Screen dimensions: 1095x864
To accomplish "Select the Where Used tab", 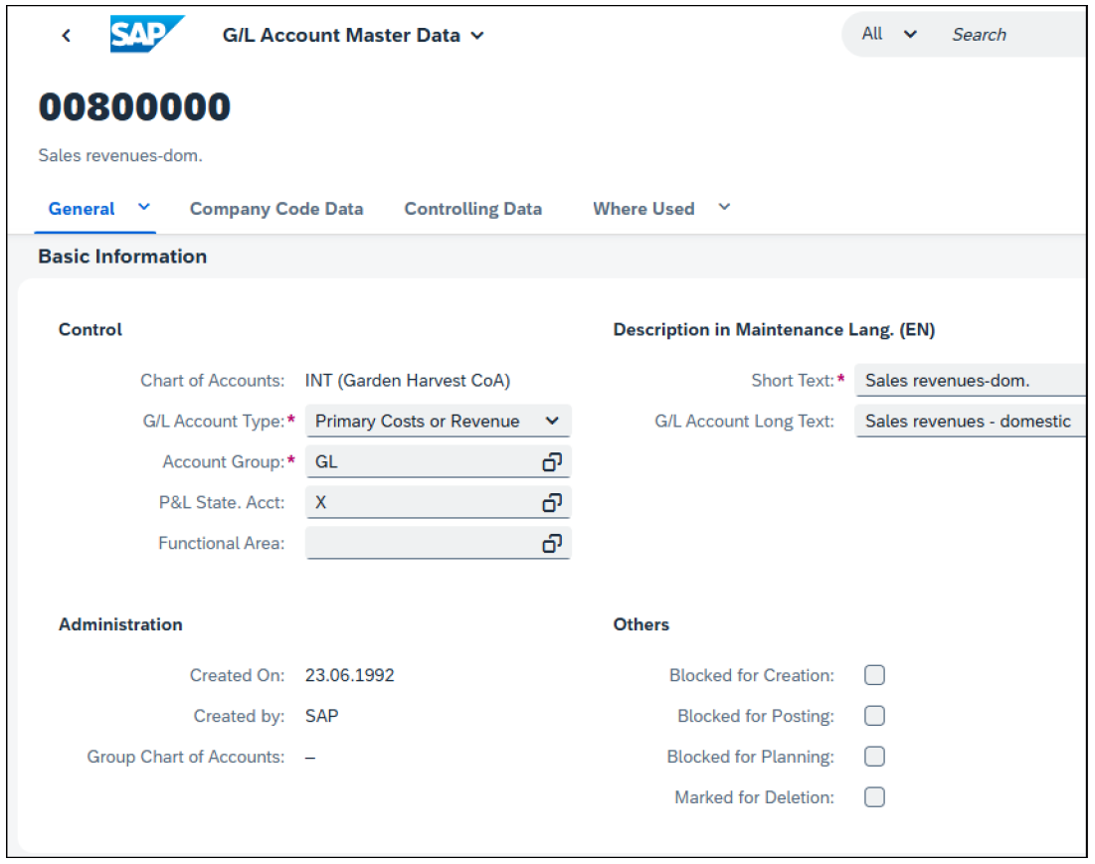I will pyautogui.click(x=643, y=209).
